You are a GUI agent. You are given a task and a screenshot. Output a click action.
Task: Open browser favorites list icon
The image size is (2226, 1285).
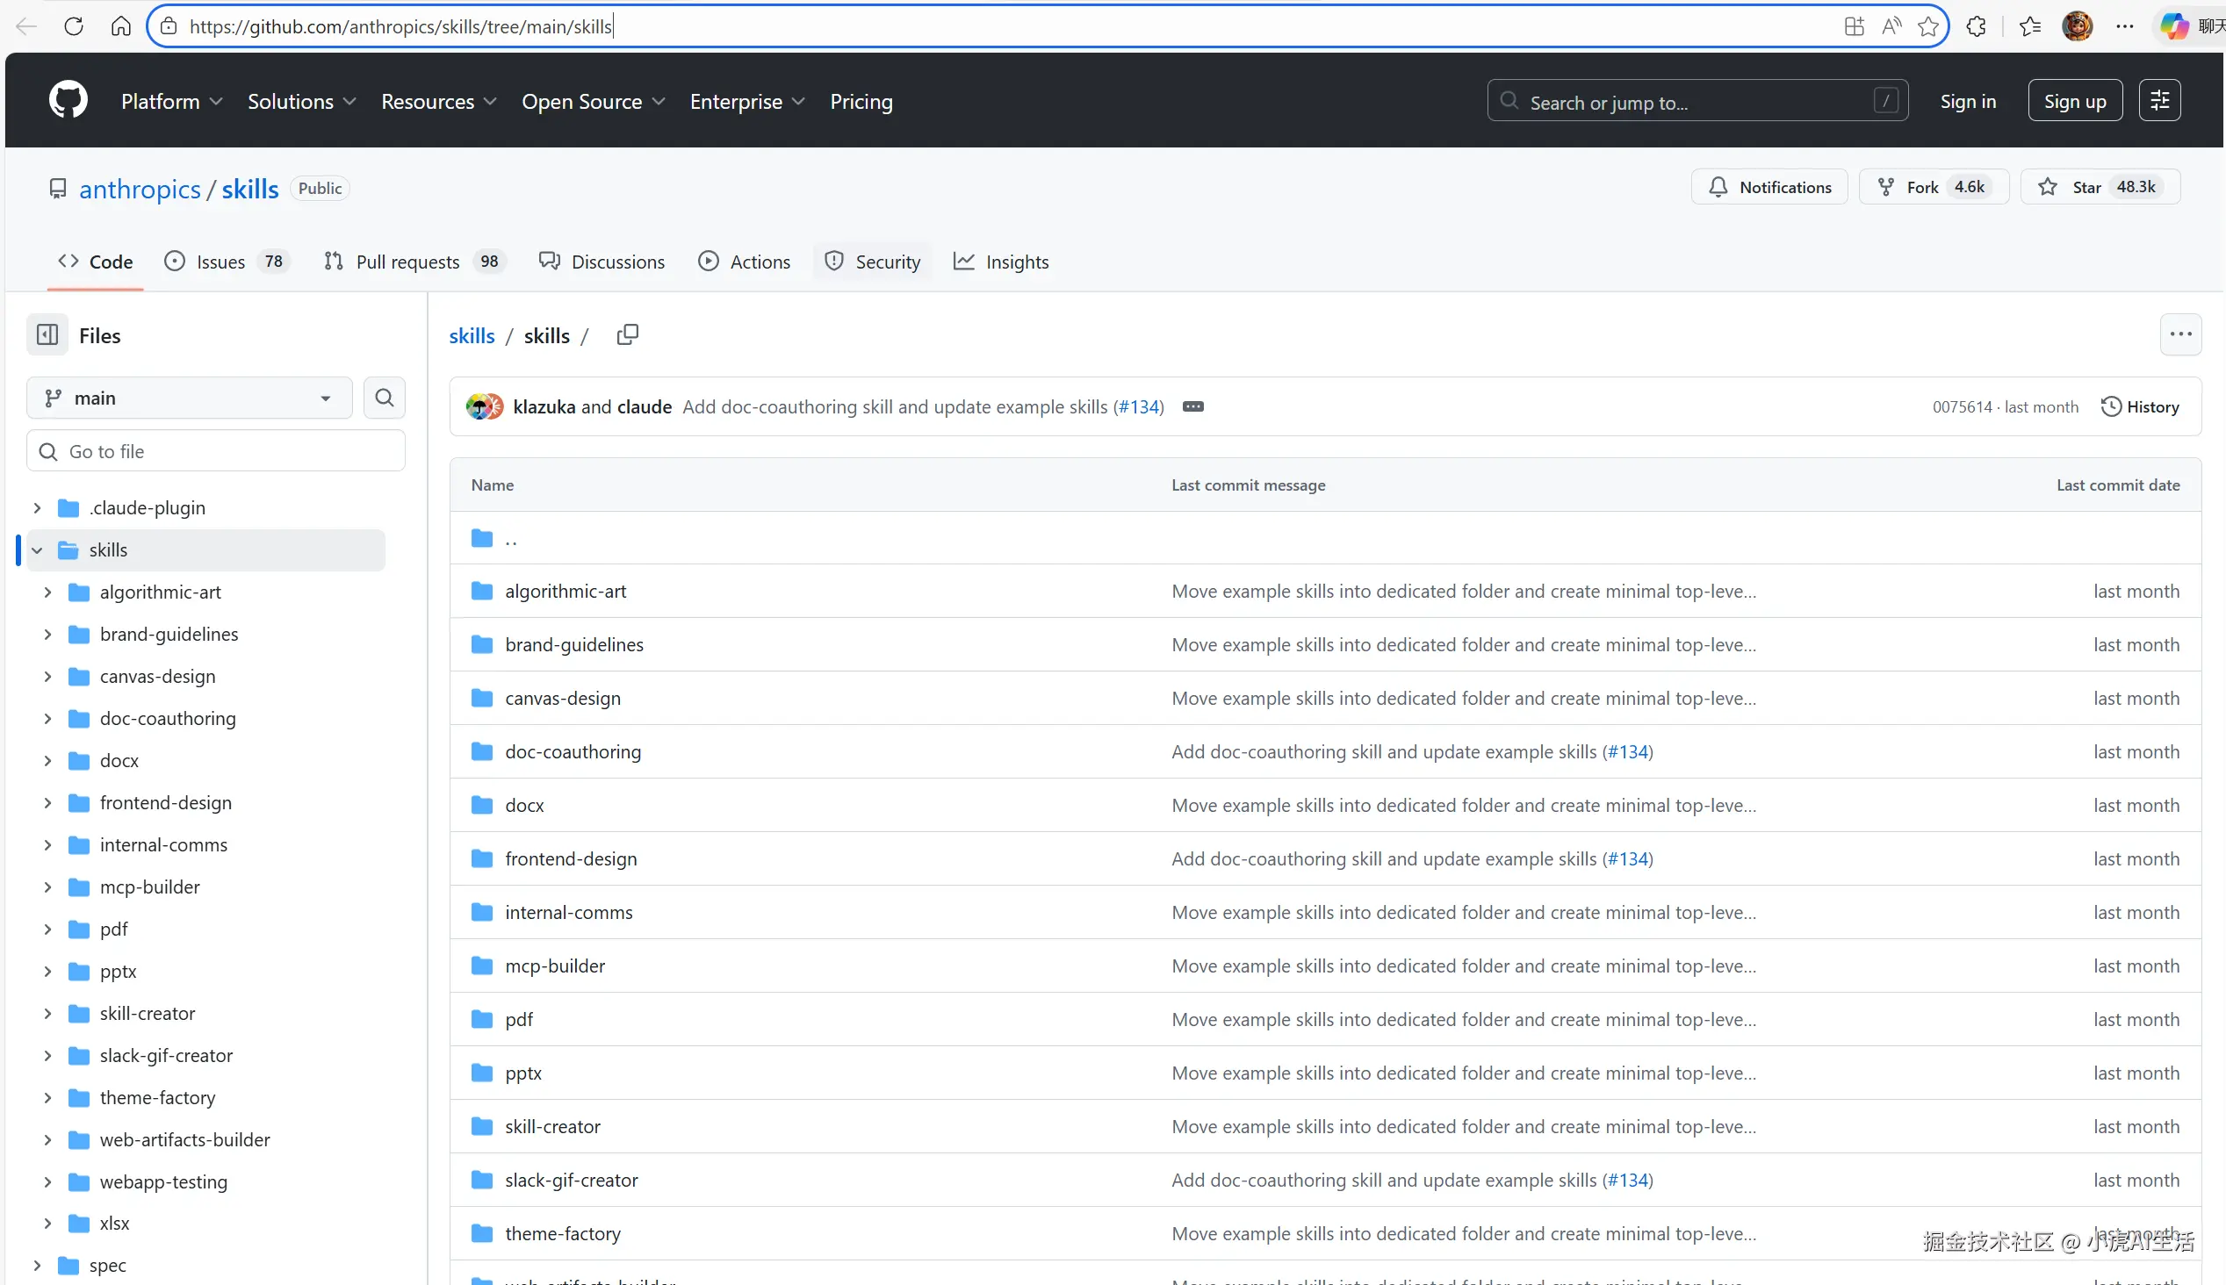[x=2030, y=26]
